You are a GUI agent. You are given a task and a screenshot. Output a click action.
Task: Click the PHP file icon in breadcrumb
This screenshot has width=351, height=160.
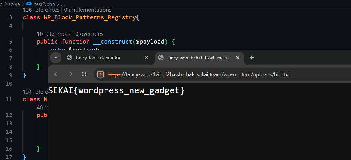(x=29, y=4)
